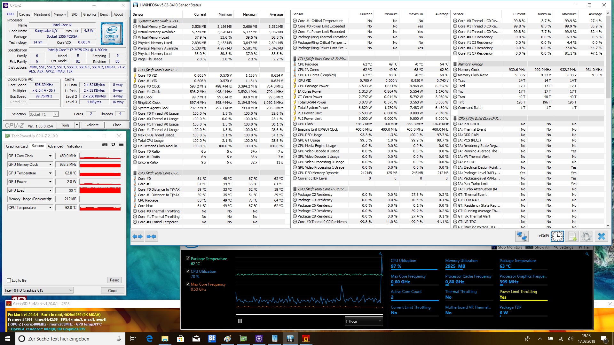The height and width of the screenshot is (345, 614).
Task: Open File Explorer from taskbar
Action: point(165,339)
